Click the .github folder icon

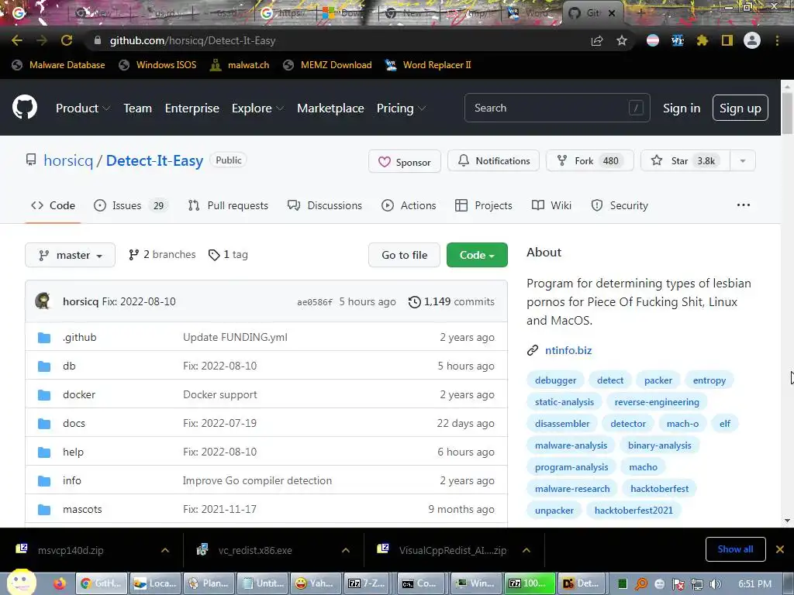click(44, 338)
